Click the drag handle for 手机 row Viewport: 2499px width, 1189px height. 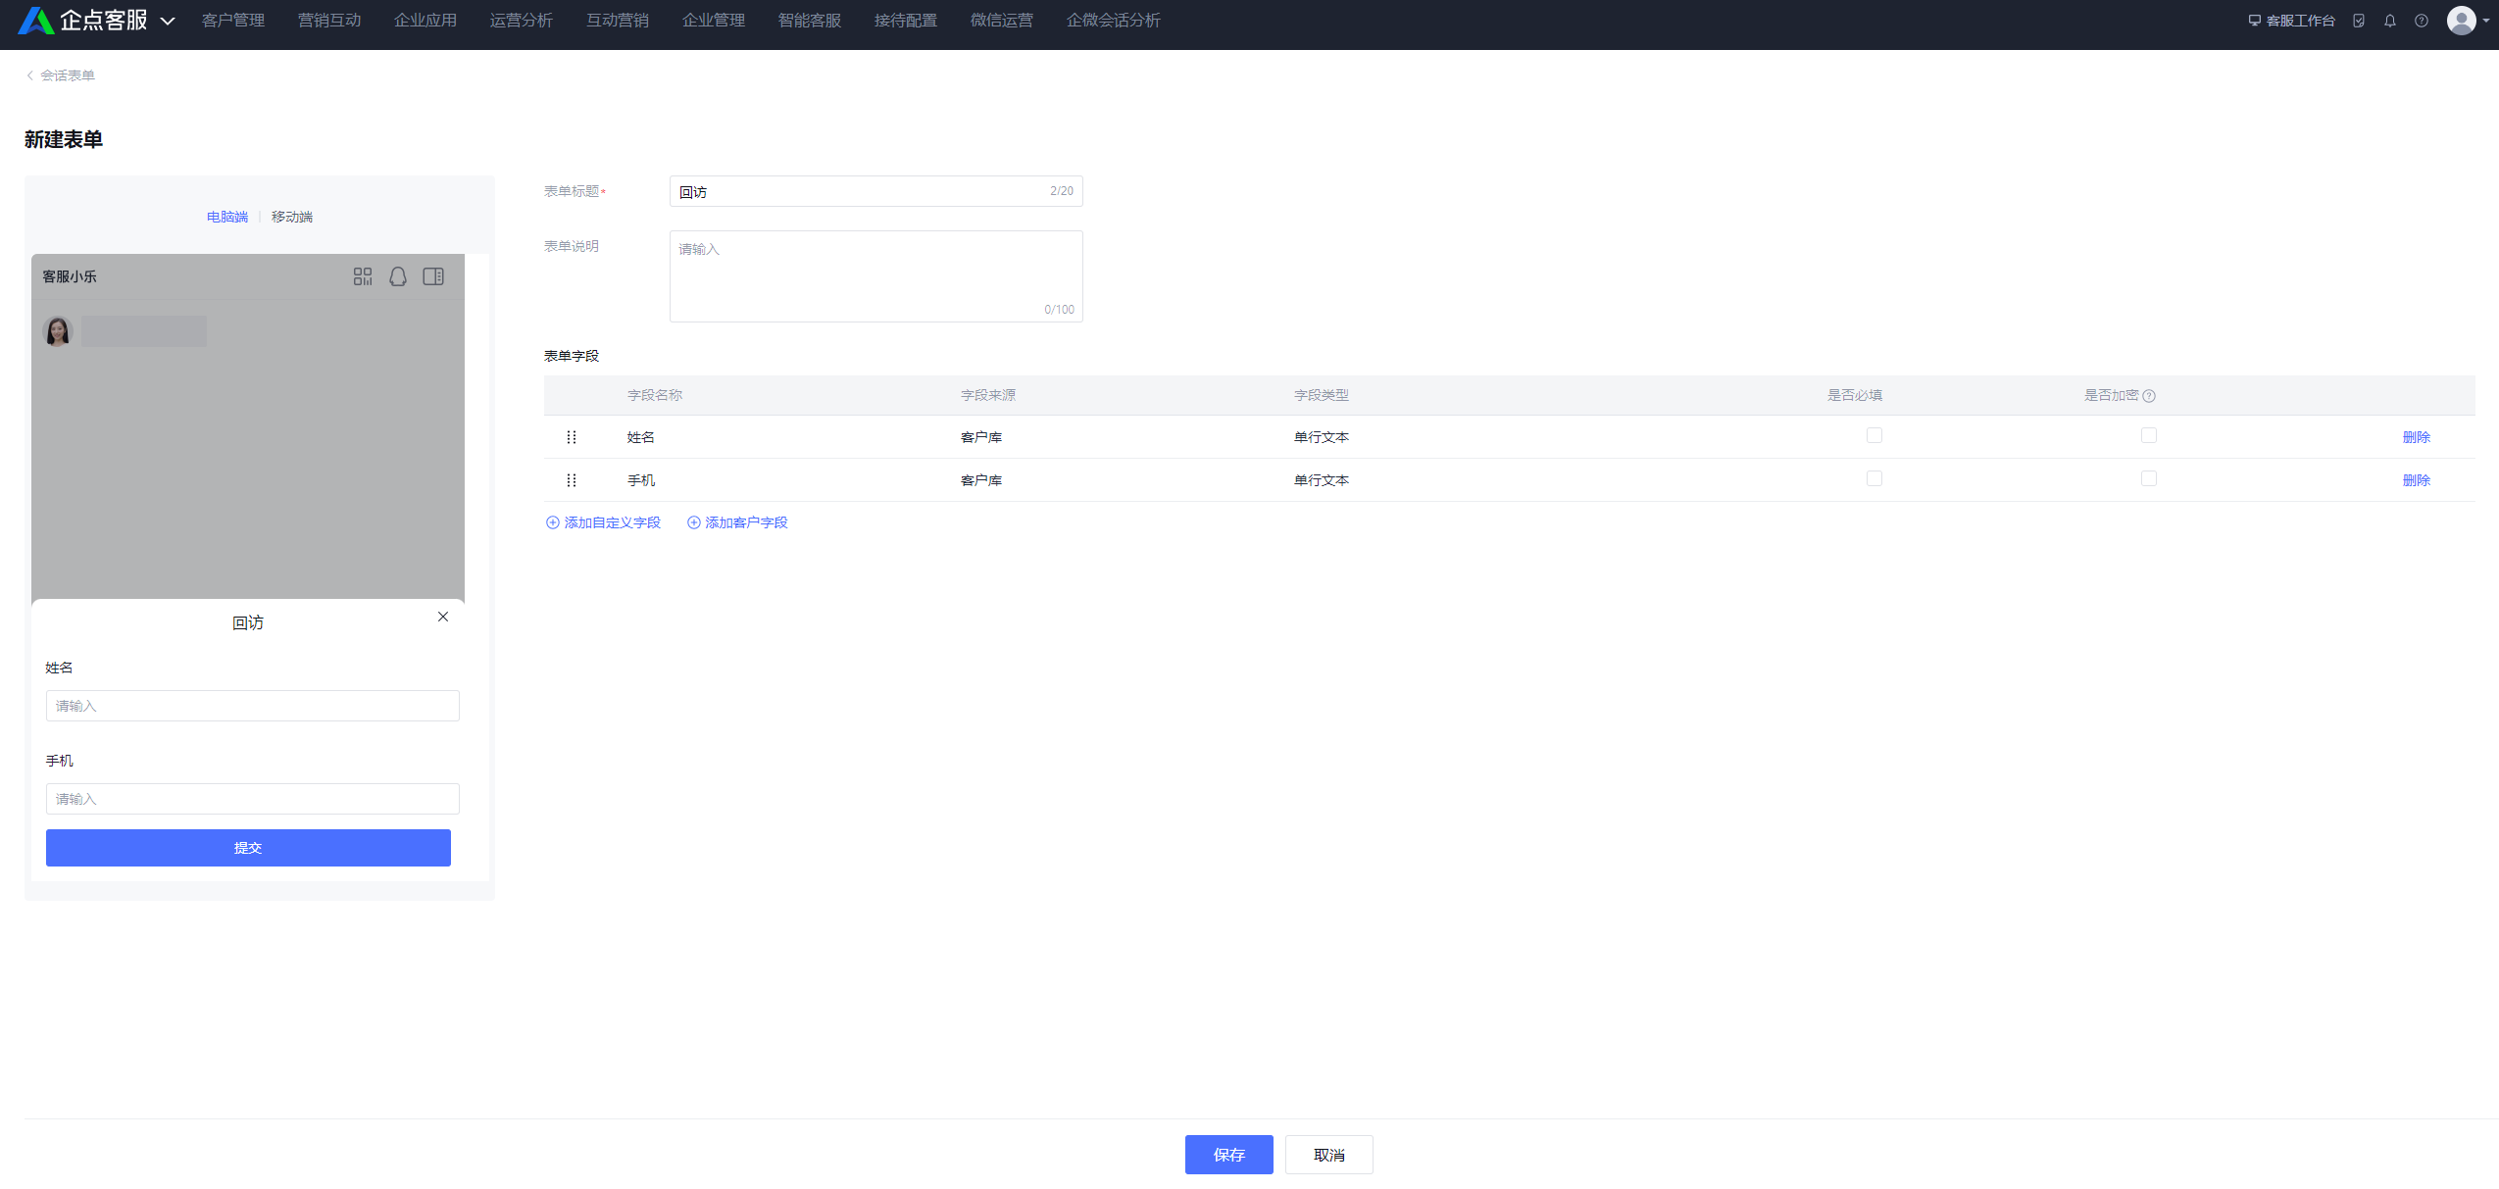pos(572,480)
